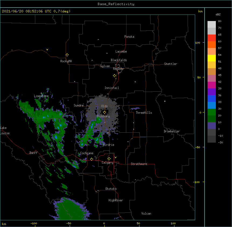
Task: Click the asterisk marker above the Limestone label
Action: [41, 93]
